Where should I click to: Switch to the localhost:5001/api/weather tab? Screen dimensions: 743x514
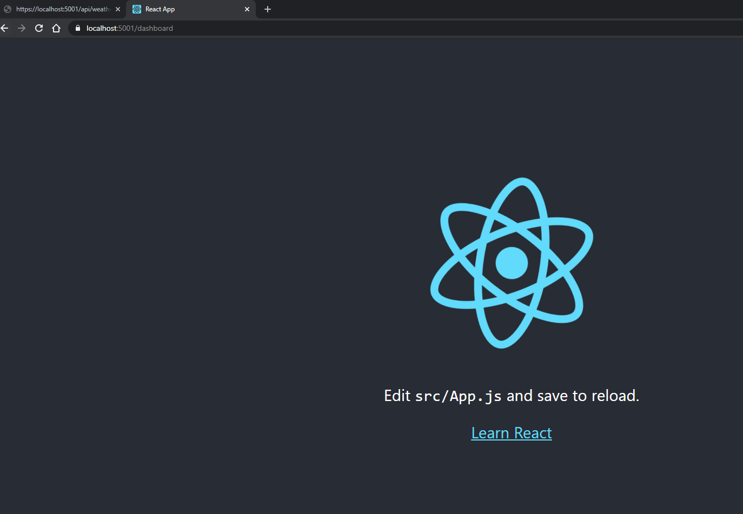pyautogui.click(x=63, y=9)
